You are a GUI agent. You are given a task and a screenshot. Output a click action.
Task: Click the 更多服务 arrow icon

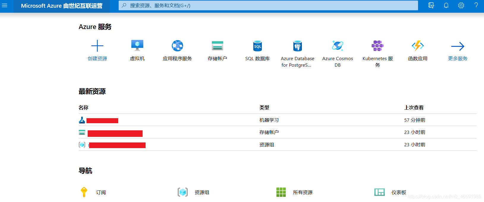tap(458, 46)
